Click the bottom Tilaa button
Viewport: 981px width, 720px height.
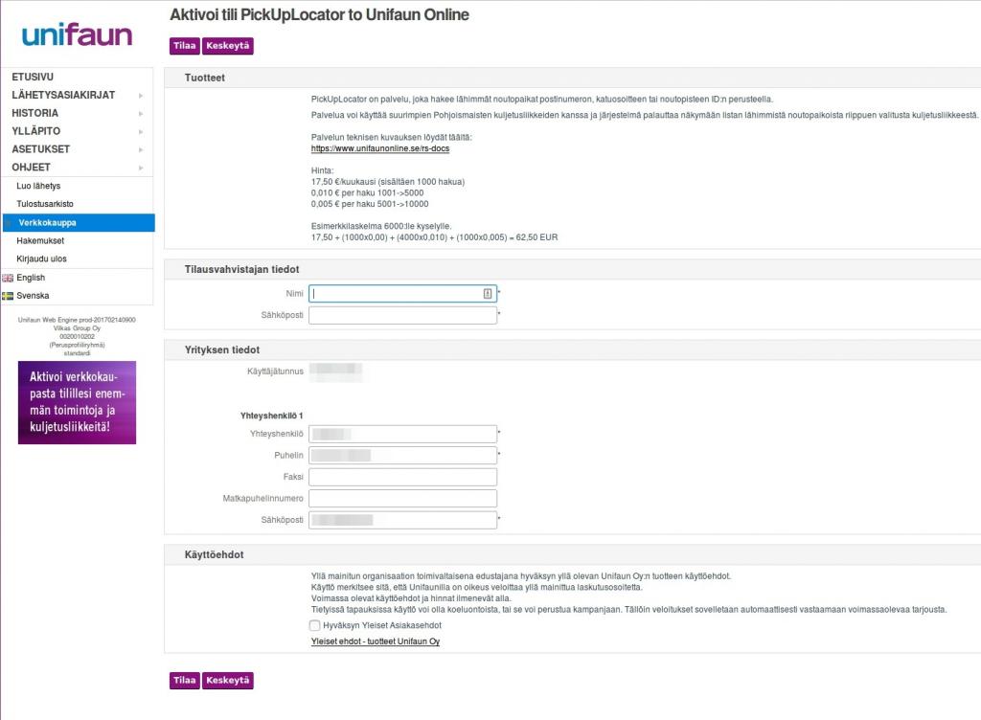[x=185, y=680]
